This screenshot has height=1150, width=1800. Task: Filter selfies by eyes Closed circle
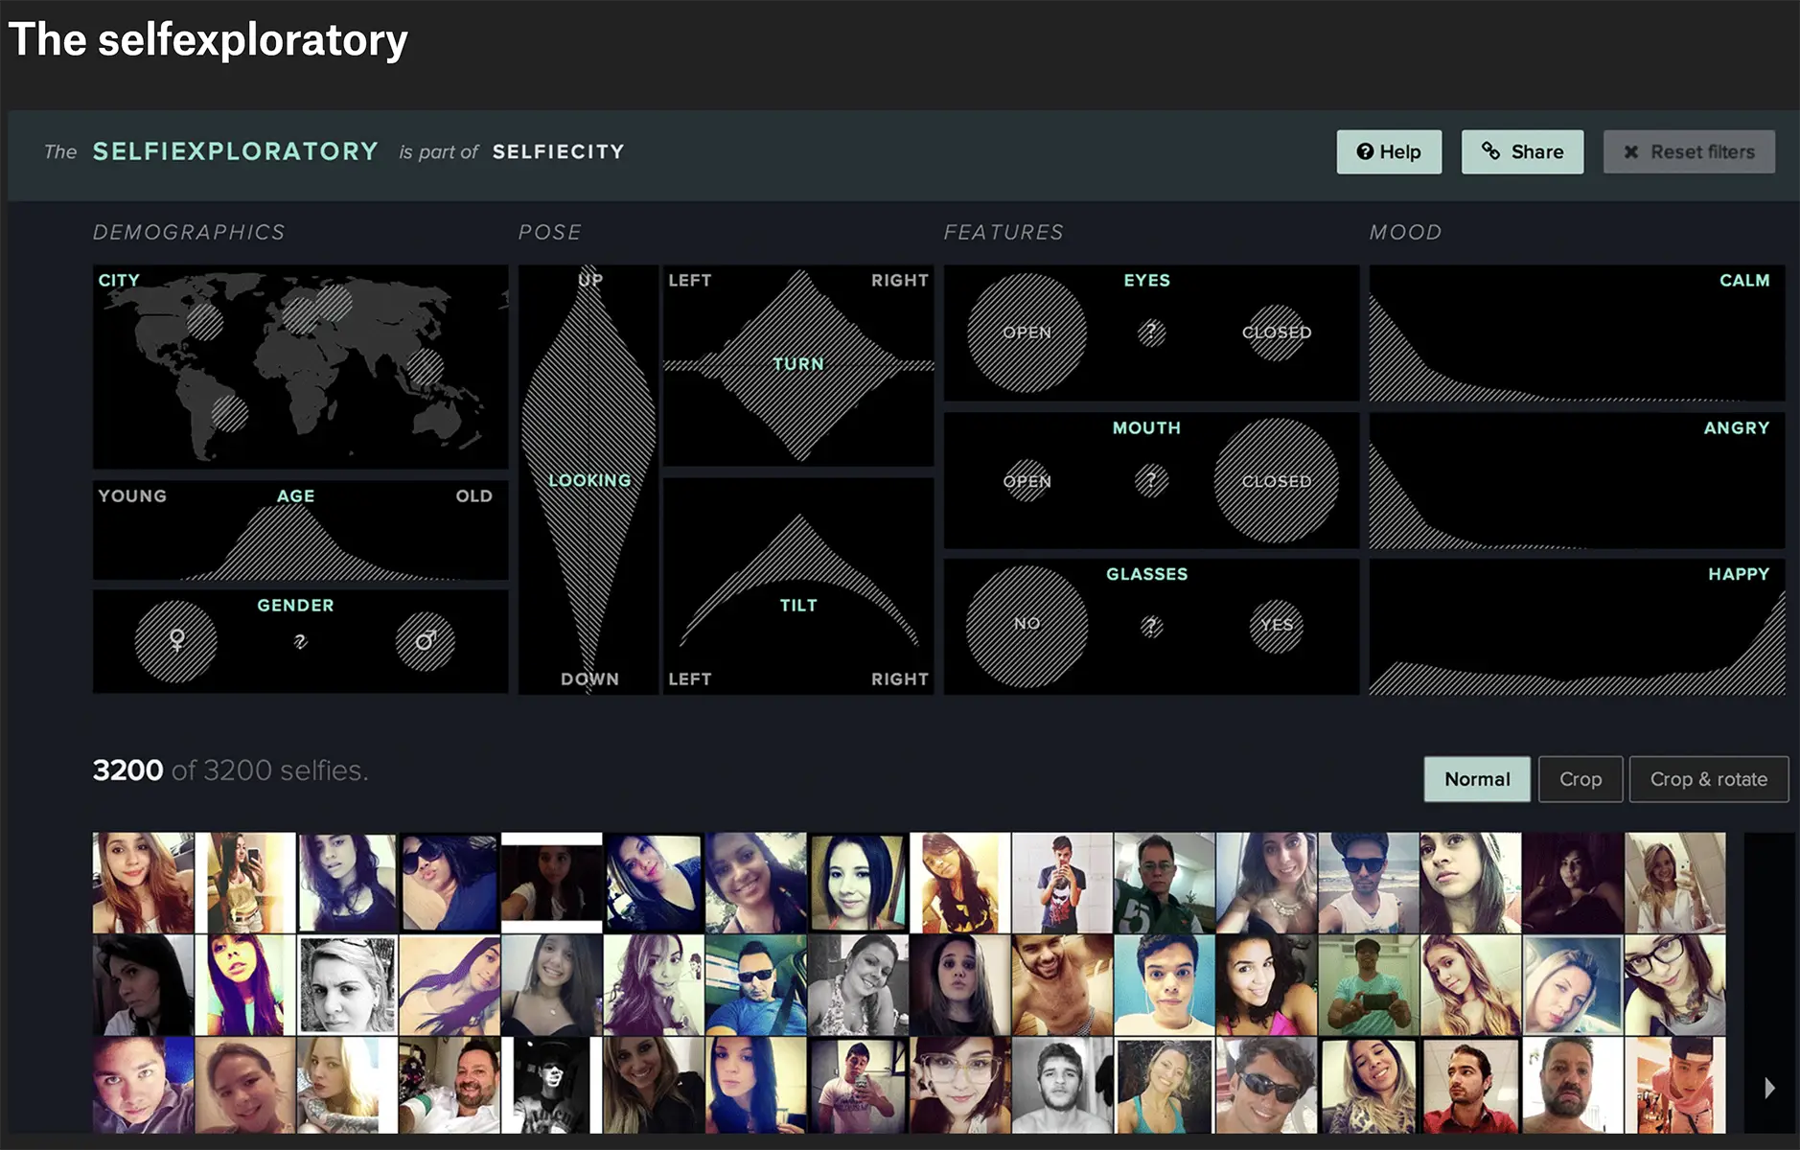1276,333
